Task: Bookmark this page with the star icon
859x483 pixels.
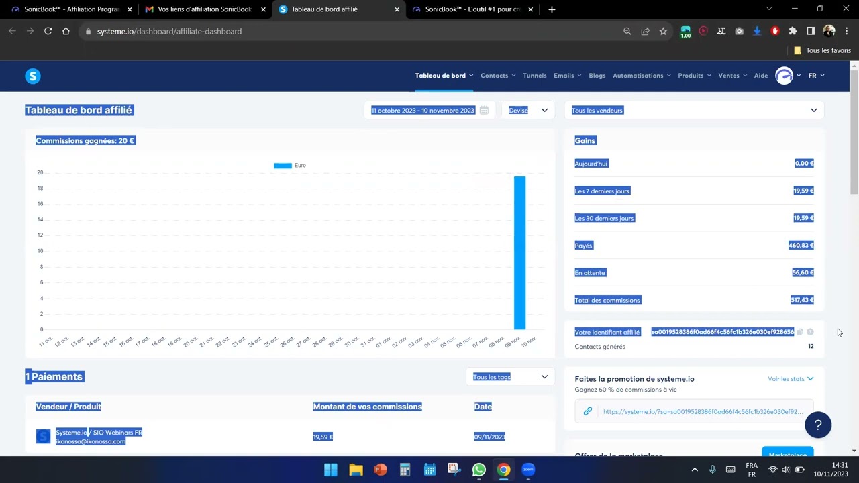Action: tap(663, 31)
